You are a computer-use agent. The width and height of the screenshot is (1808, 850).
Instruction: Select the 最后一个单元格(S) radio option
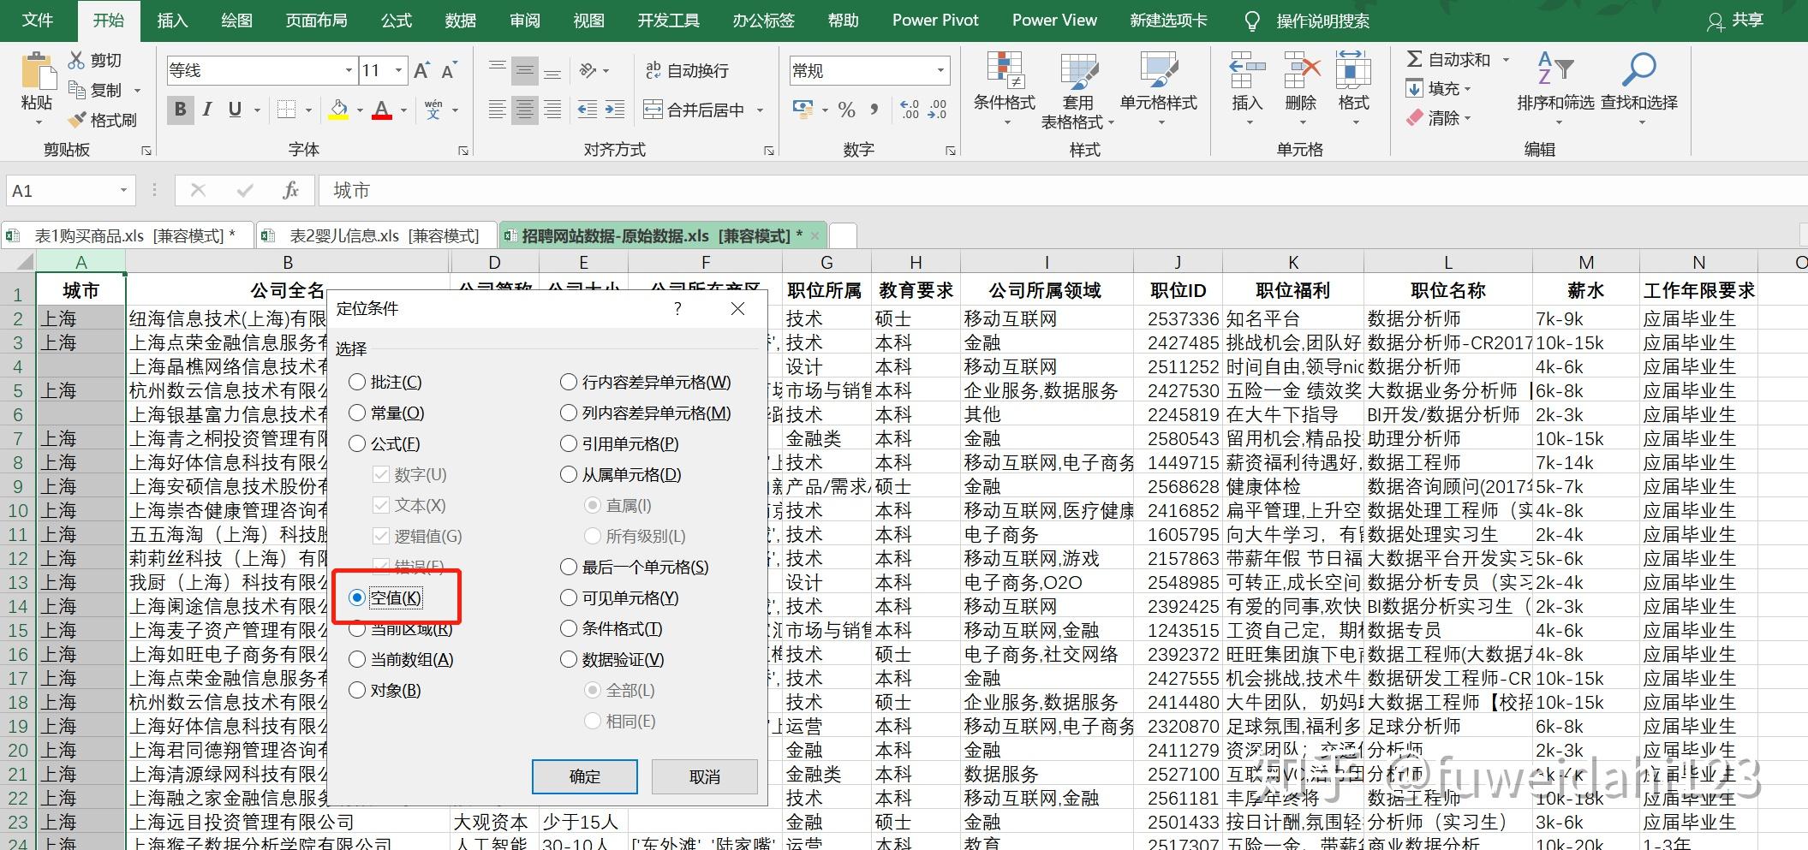pyautogui.click(x=569, y=568)
